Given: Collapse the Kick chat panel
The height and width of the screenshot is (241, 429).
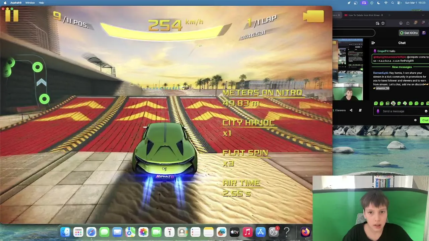Looking at the screenshot, I should pos(373,43).
